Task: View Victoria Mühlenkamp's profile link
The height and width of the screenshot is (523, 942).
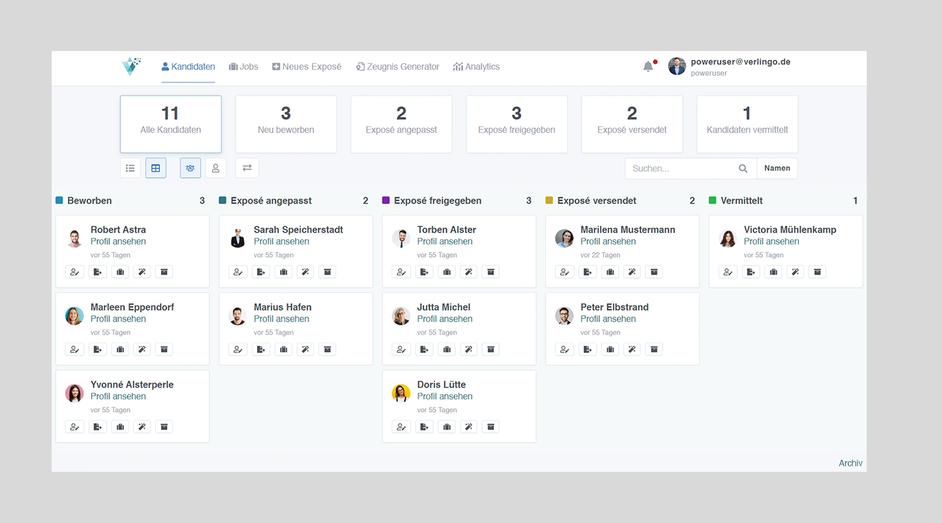Action: point(771,241)
